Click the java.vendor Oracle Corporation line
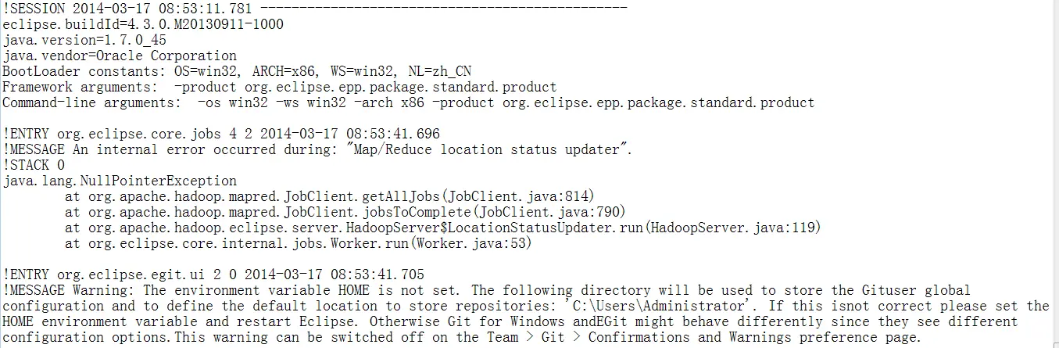Image resolution: width=1059 pixels, height=348 pixels. point(120,56)
